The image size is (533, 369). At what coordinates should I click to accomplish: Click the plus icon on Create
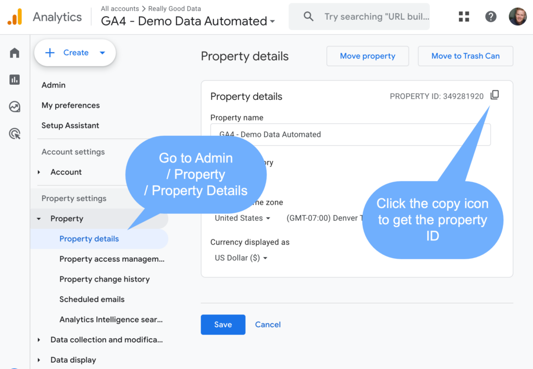click(50, 53)
